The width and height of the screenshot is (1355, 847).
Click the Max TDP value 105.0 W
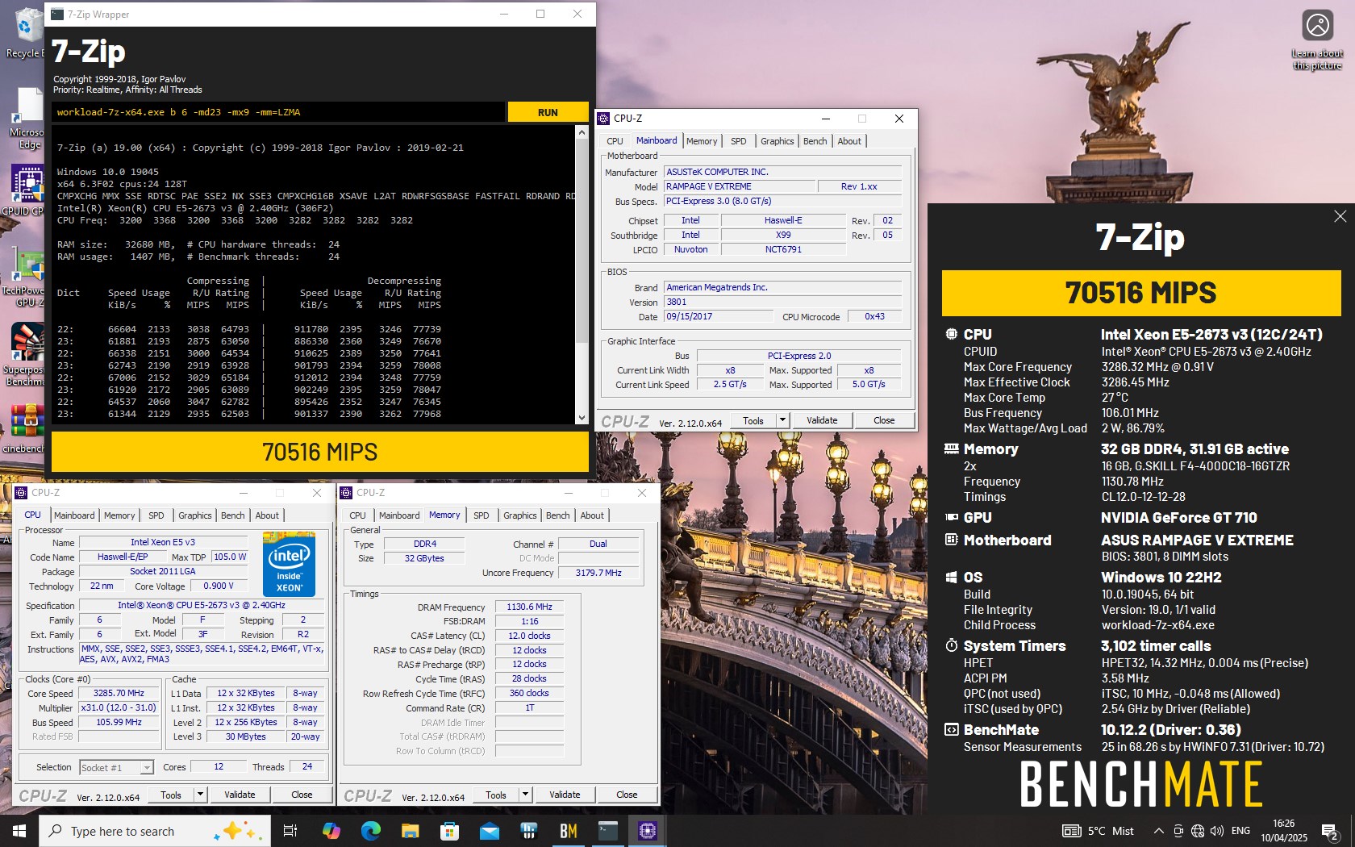230,557
